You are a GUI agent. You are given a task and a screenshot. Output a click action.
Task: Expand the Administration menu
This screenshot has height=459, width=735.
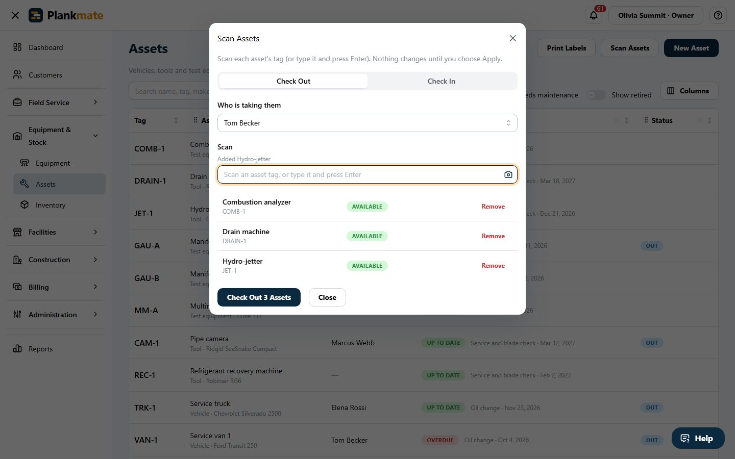point(56,315)
